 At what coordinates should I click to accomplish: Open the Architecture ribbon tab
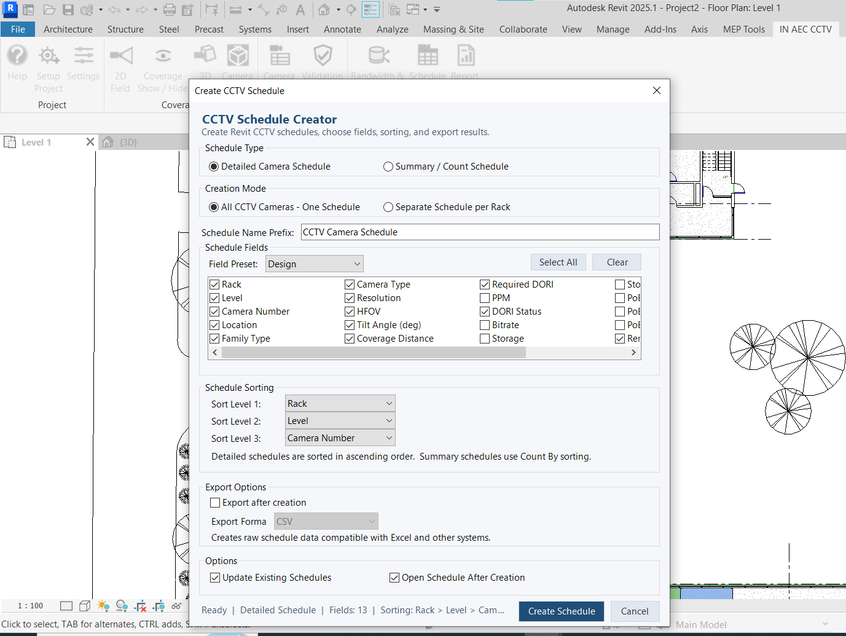click(68, 29)
